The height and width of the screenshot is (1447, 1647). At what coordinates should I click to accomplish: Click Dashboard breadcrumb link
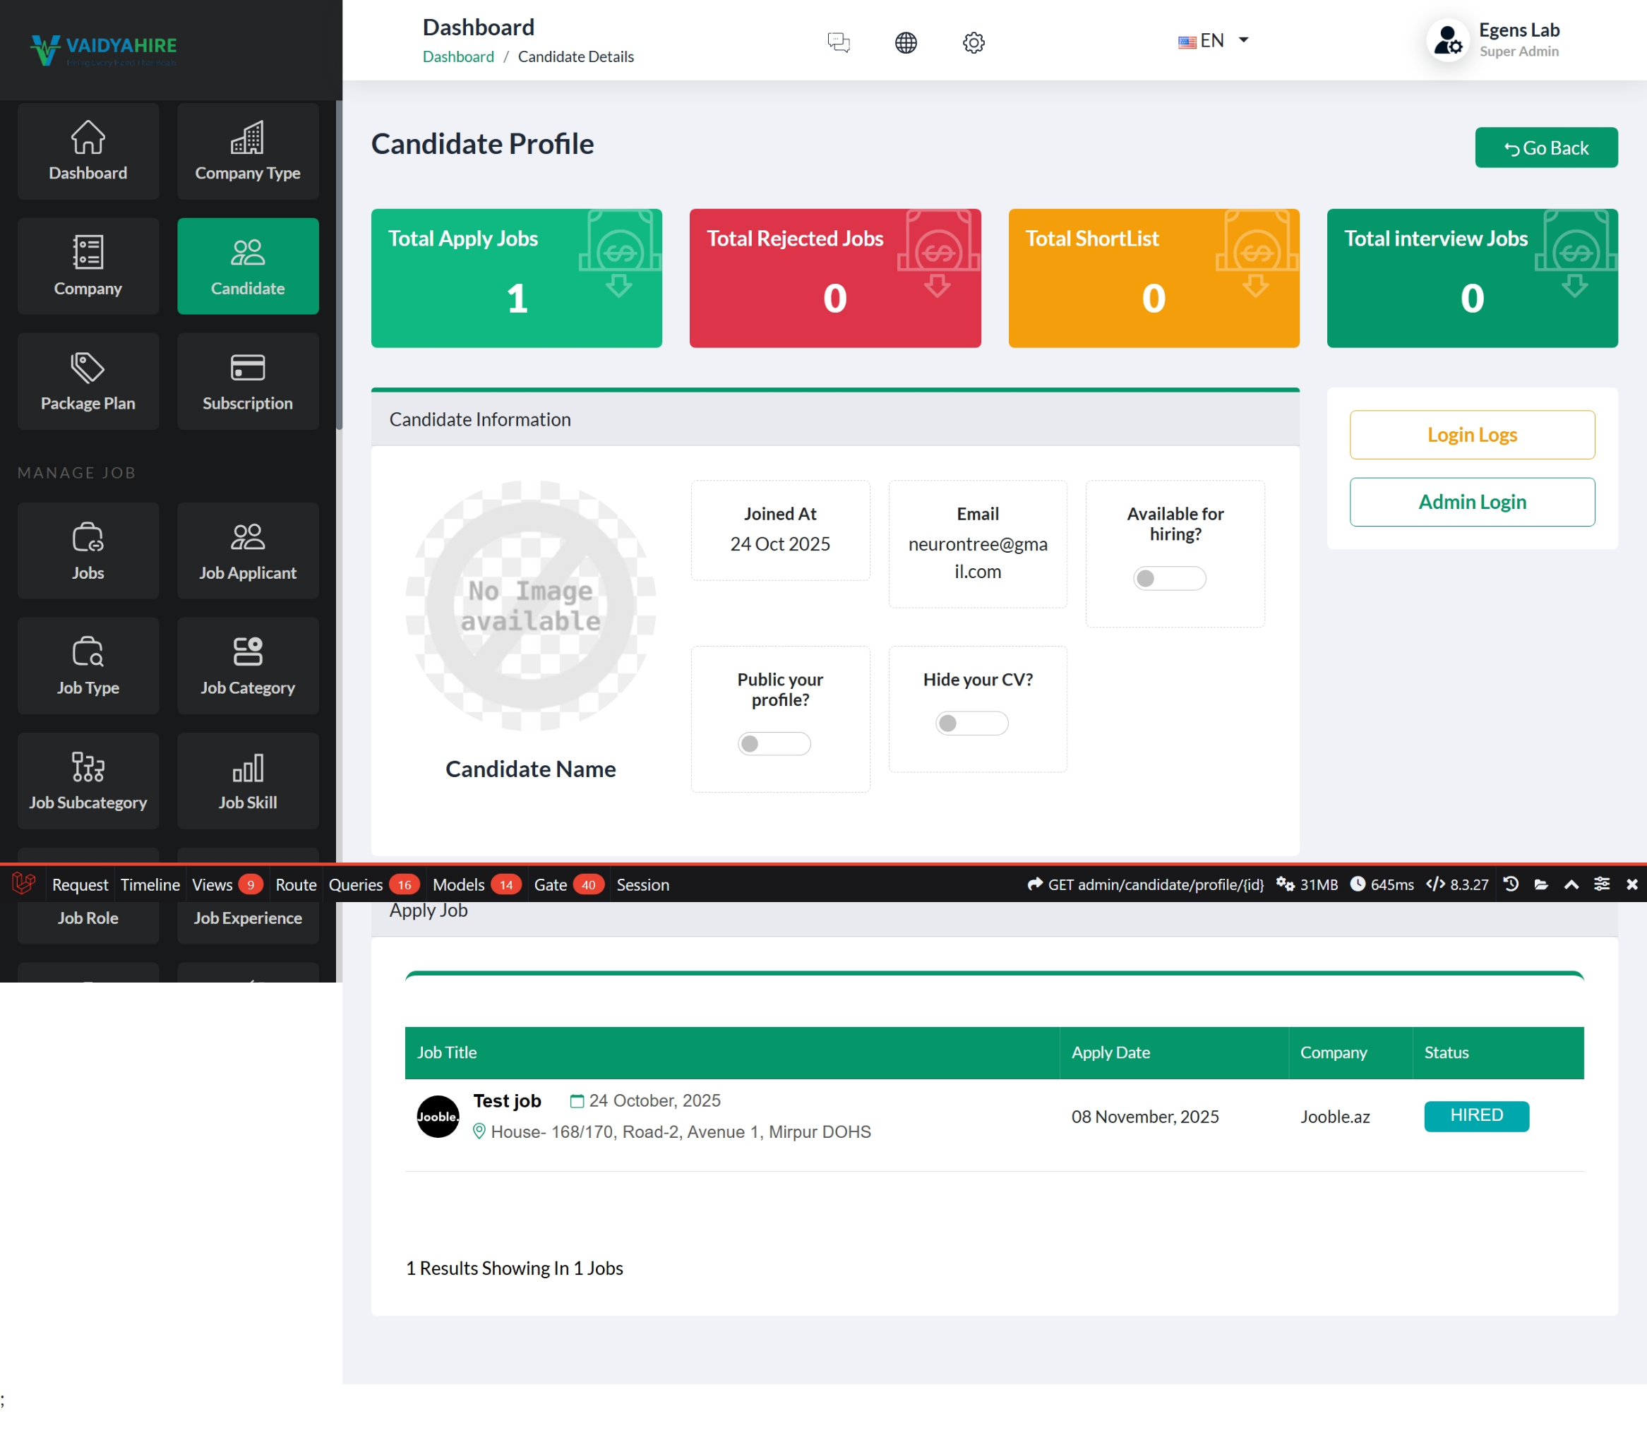coord(457,56)
